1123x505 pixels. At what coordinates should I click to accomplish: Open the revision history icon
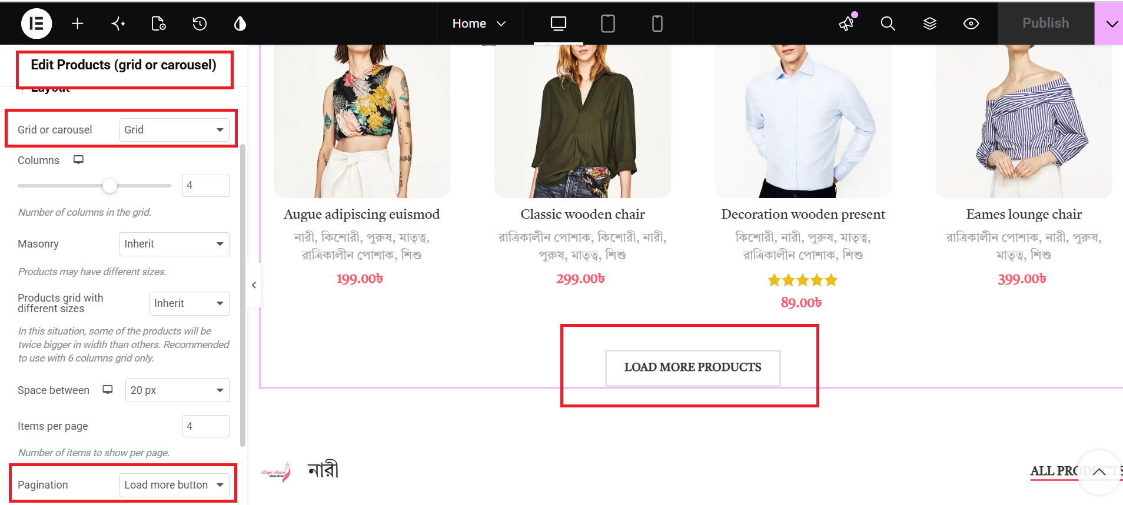point(200,24)
